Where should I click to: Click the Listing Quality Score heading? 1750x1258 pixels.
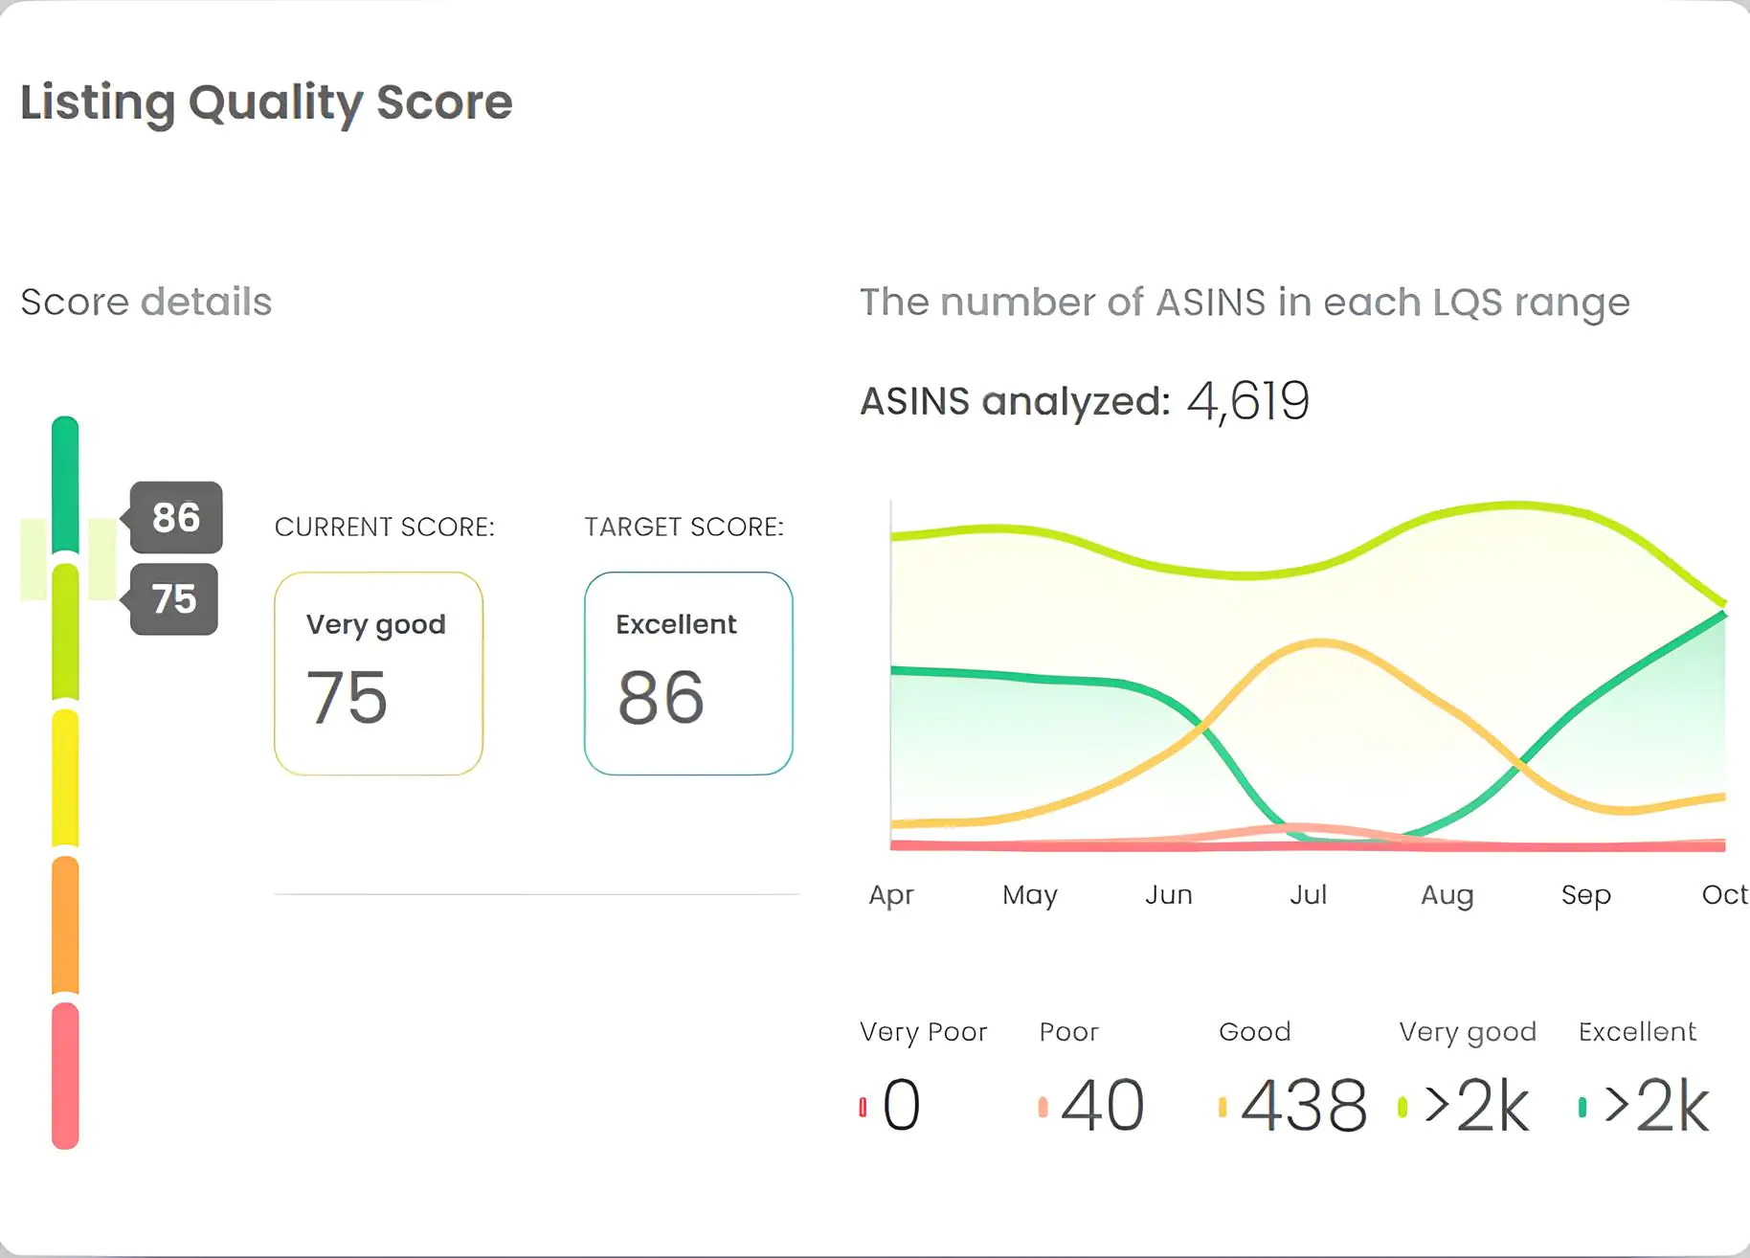(266, 102)
